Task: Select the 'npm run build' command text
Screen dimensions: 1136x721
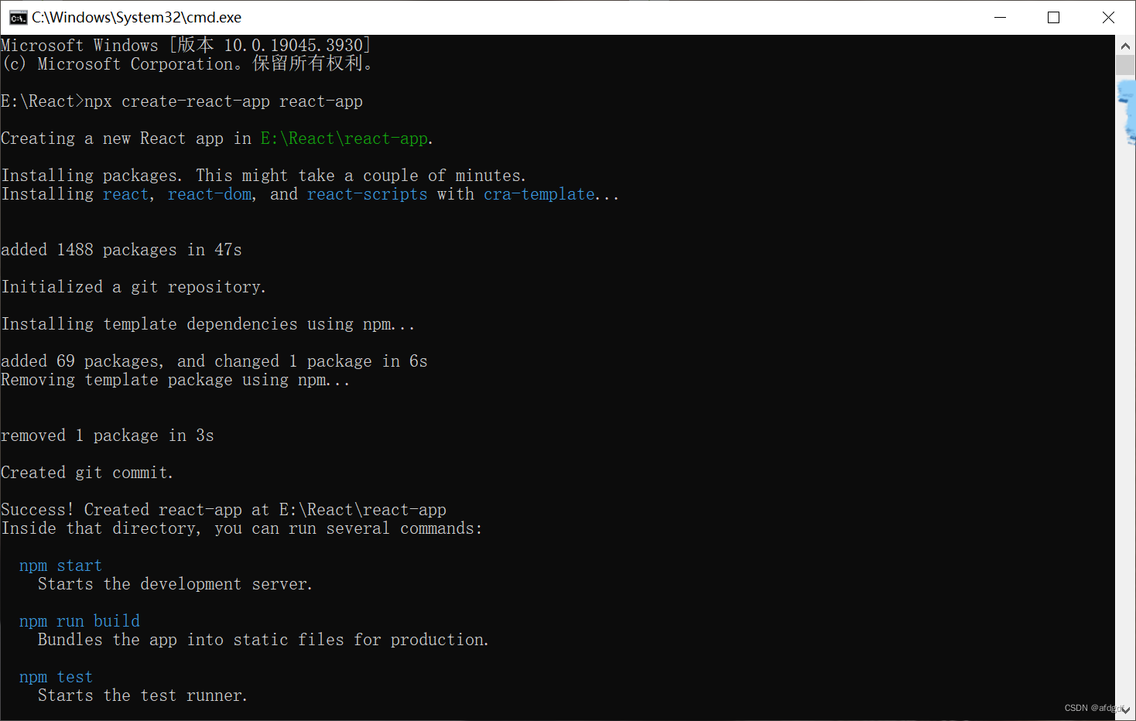Action: 79,620
